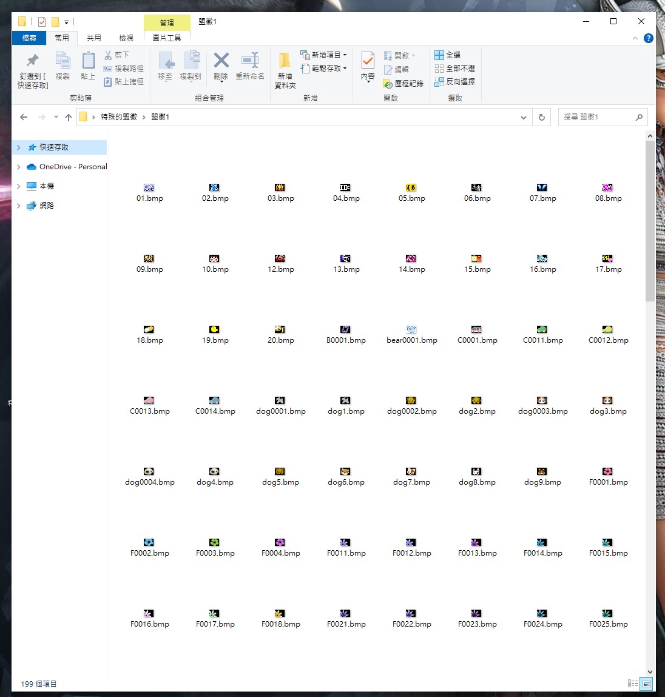The image size is (665, 697).
Task: Click Move to (移至) icon
Action: (x=166, y=61)
